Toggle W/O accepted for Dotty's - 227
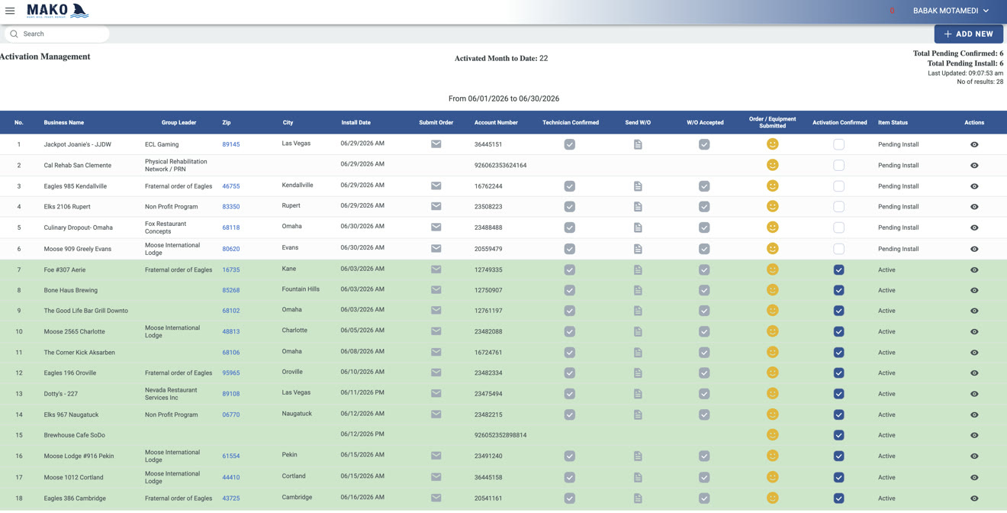Screen dimensions: 1007x513 coord(704,394)
